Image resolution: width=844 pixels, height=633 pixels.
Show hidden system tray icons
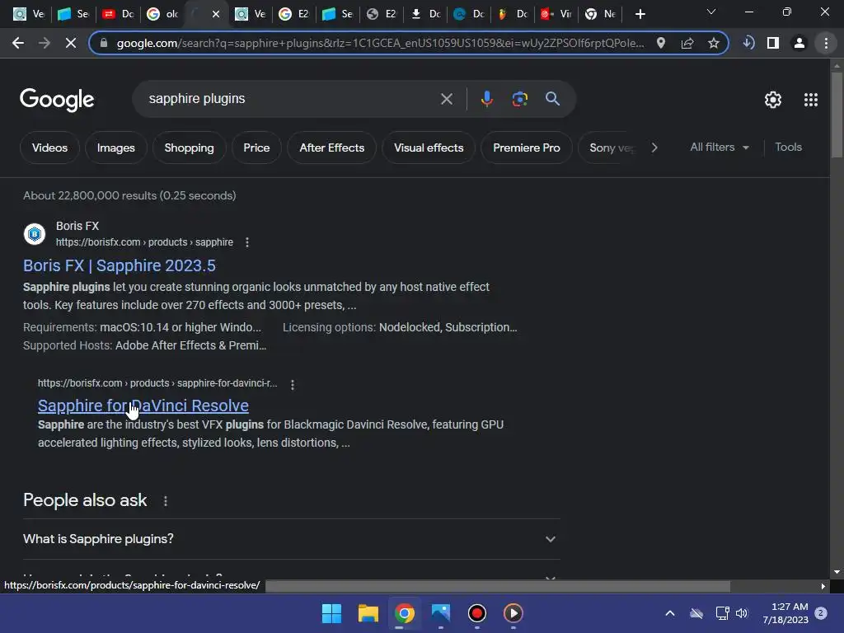tap(669, 613)
